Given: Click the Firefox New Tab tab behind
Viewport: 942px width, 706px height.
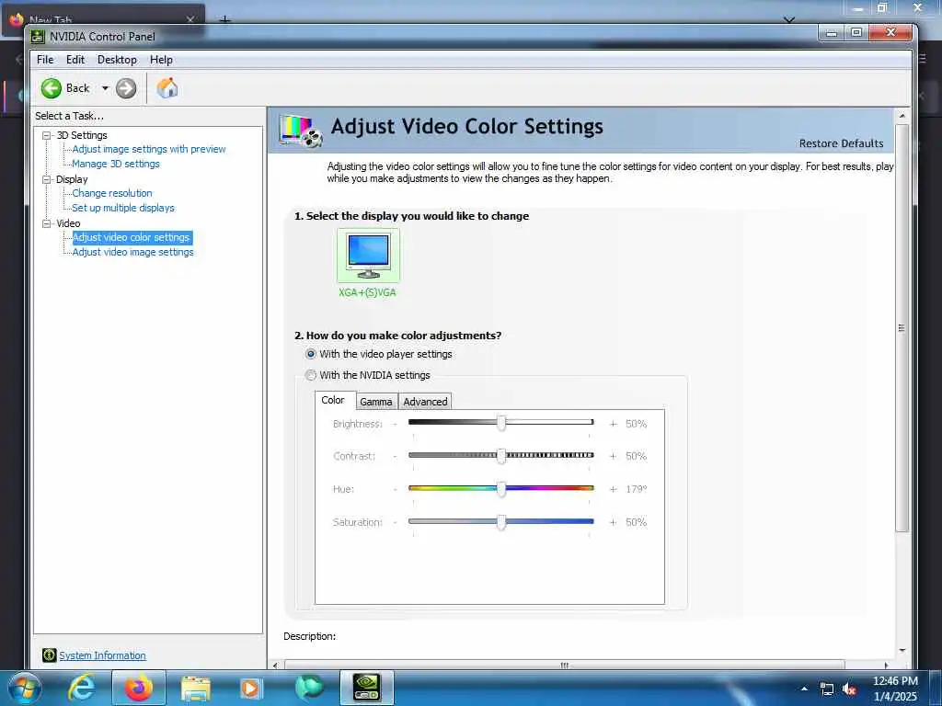Looking at the screenshot, I should coord(105,18).
